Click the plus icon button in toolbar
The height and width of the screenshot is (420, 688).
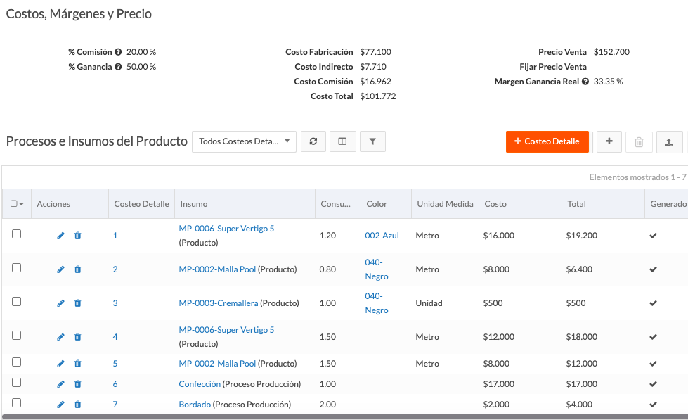[609, 141]
